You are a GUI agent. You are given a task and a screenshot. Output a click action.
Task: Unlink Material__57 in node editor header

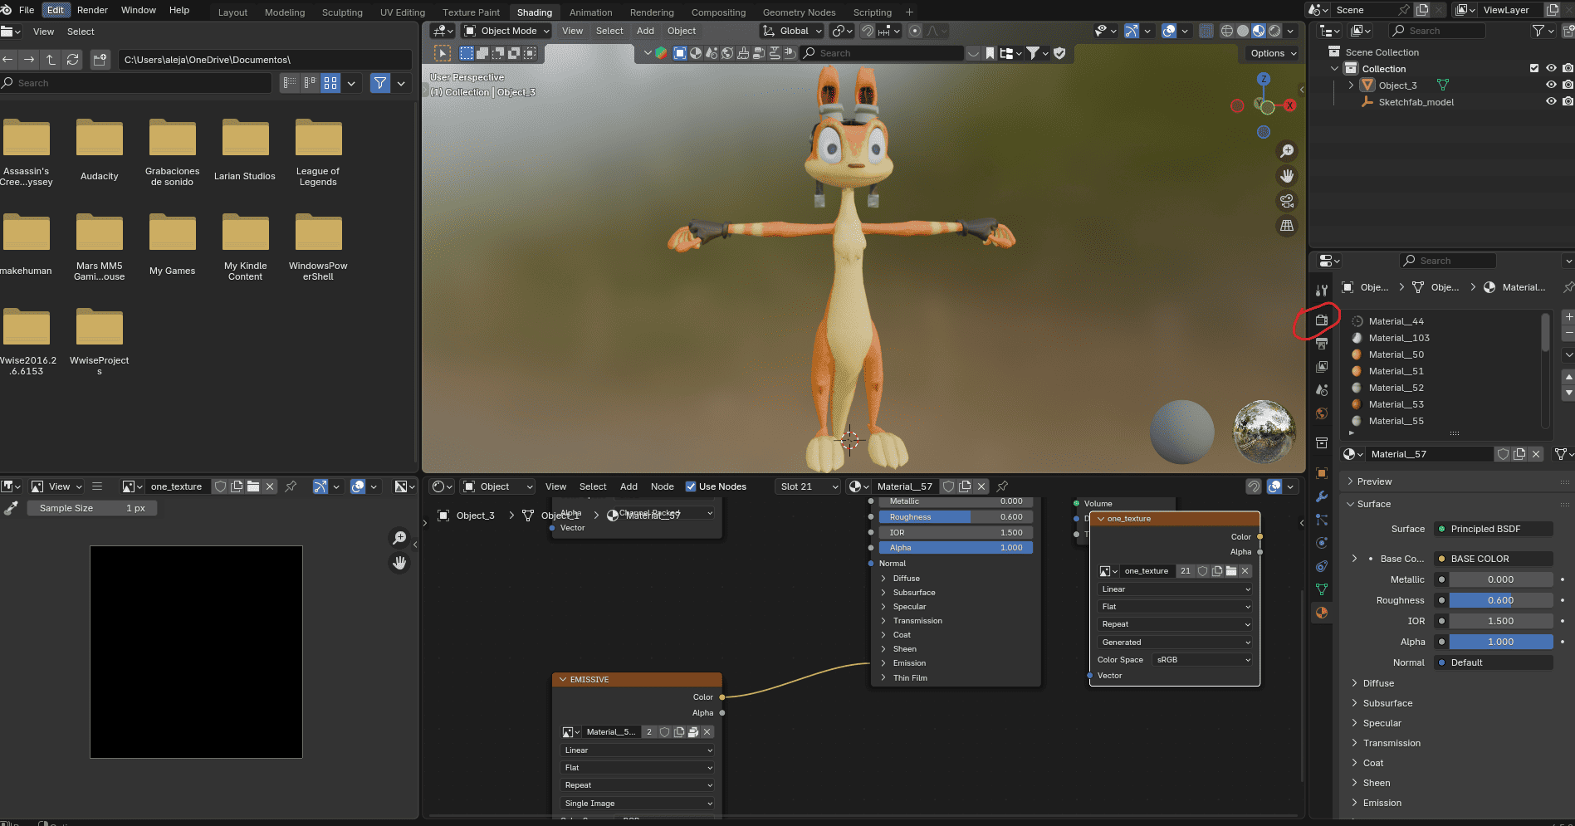[x=981, y=486]
